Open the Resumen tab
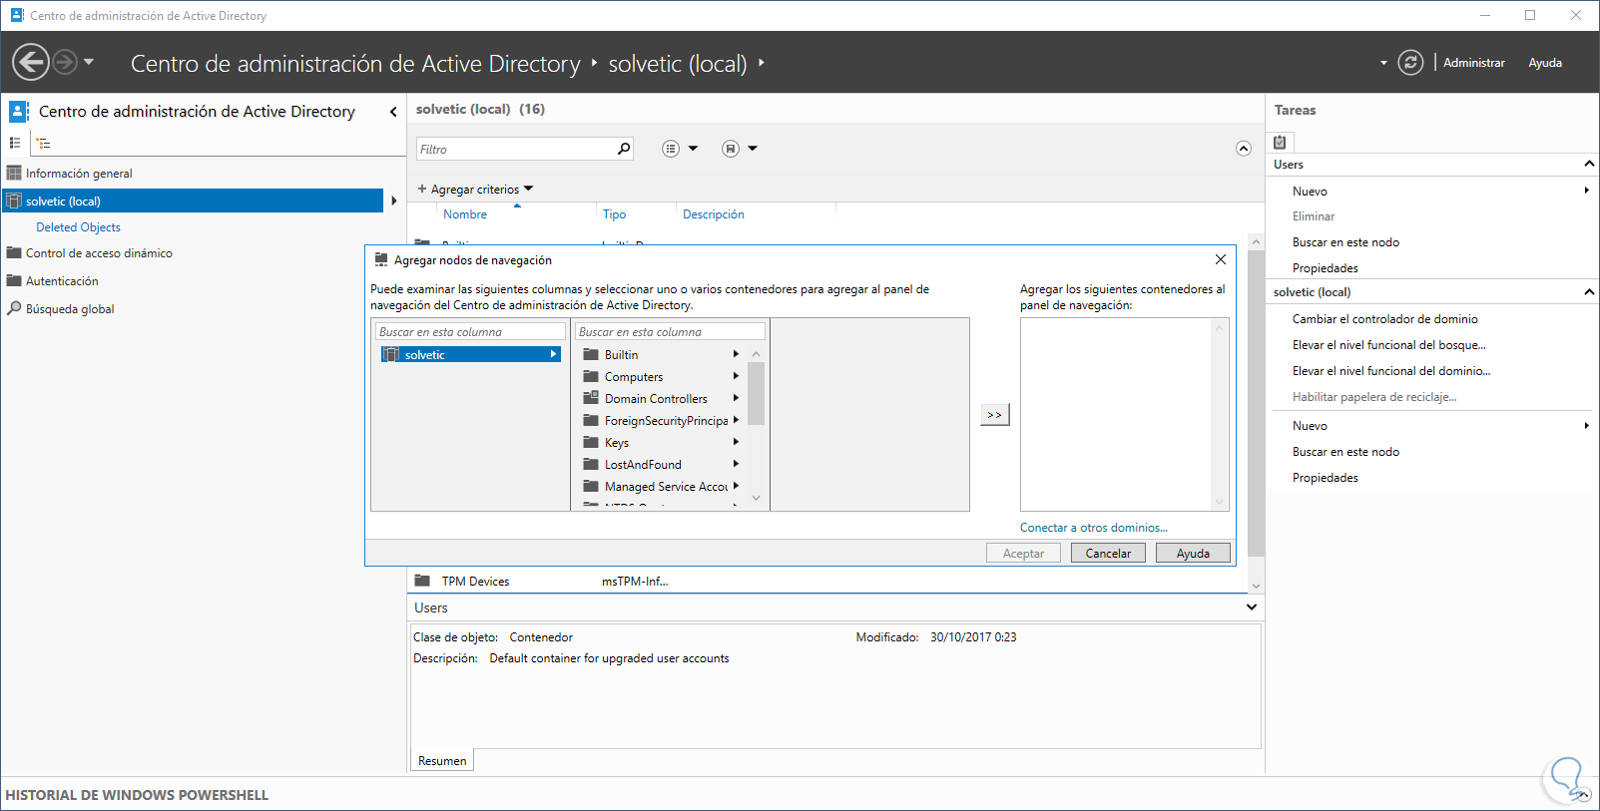 [442, 761]
